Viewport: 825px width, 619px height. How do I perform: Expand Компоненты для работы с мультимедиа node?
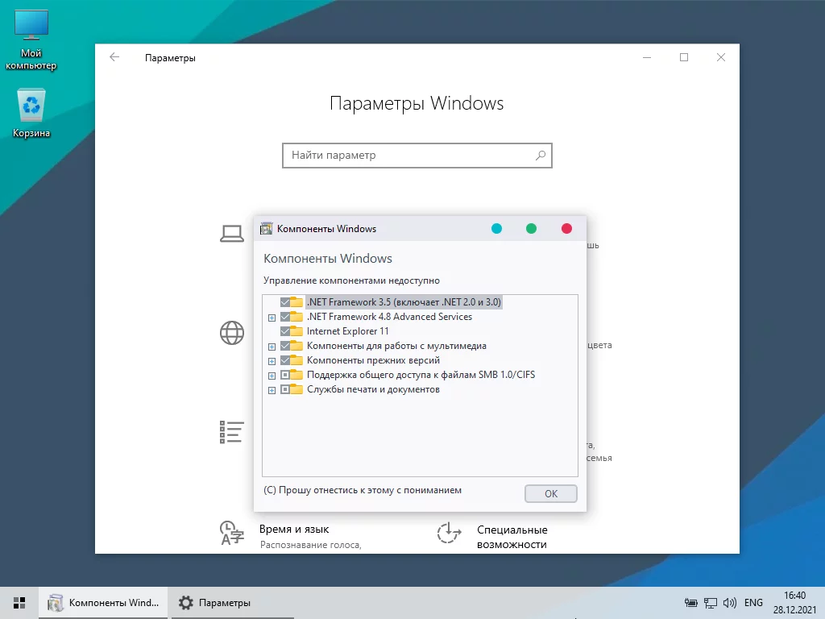[x=272, y=347]
